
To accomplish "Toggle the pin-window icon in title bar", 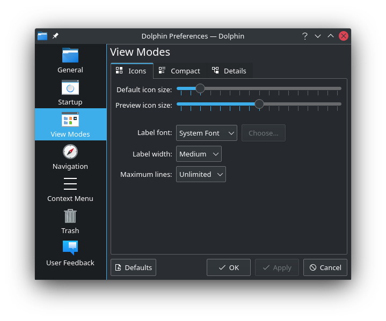I will pyautogui.click(x=55, y=36).
